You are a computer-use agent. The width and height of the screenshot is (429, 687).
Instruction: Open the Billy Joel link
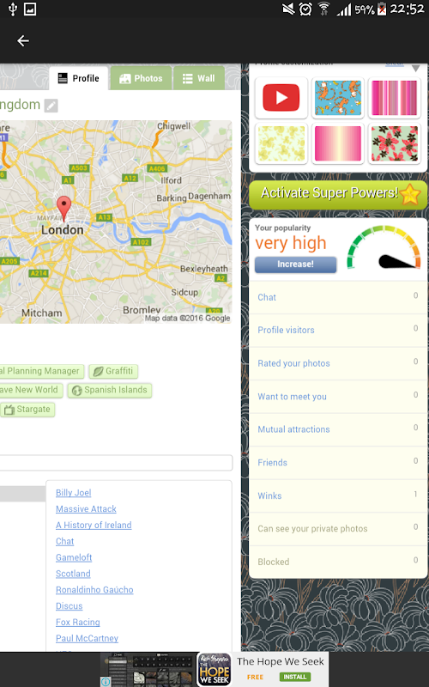[73, 492]
